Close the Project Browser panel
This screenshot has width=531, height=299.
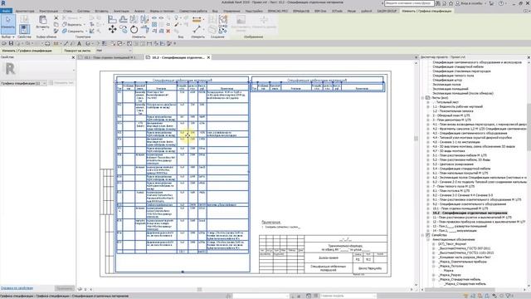pos(529,57)
